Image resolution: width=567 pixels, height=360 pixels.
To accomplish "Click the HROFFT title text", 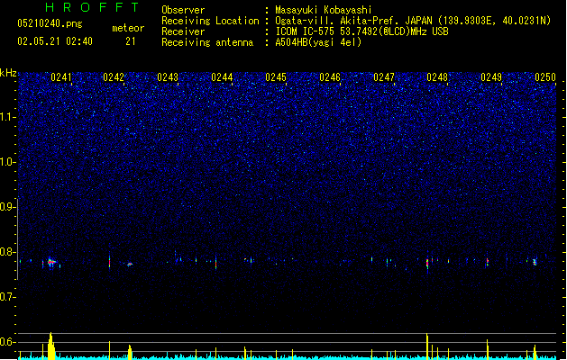I will click(93, 7).
